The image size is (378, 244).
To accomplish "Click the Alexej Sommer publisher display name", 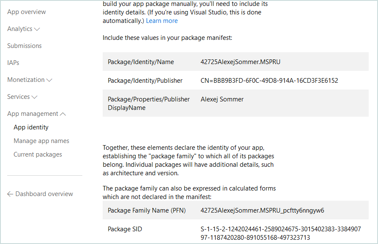I will tap(222, 99).
